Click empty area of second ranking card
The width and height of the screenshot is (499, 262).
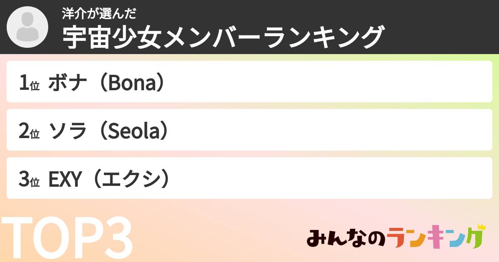click(x=333, y=130)
